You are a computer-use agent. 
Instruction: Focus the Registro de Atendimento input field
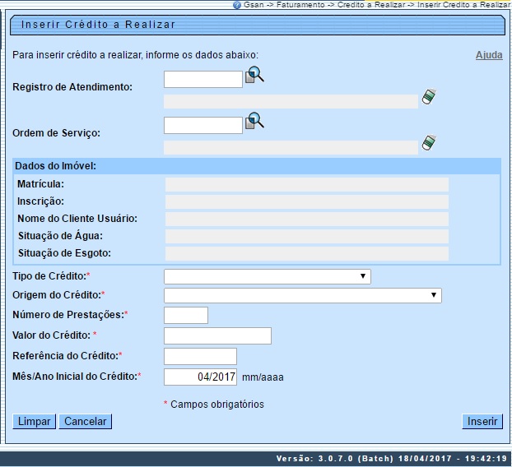(203, 79)
